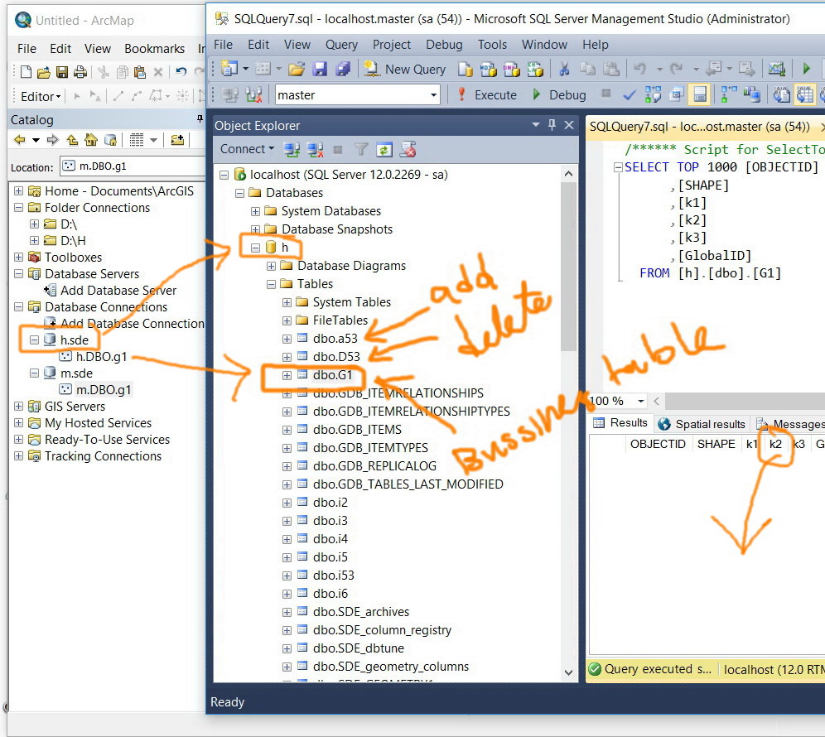Click the Object Explorer scrollbar down arrow
This screenshot has width=825, height=737.
click(x=568, y=672)
